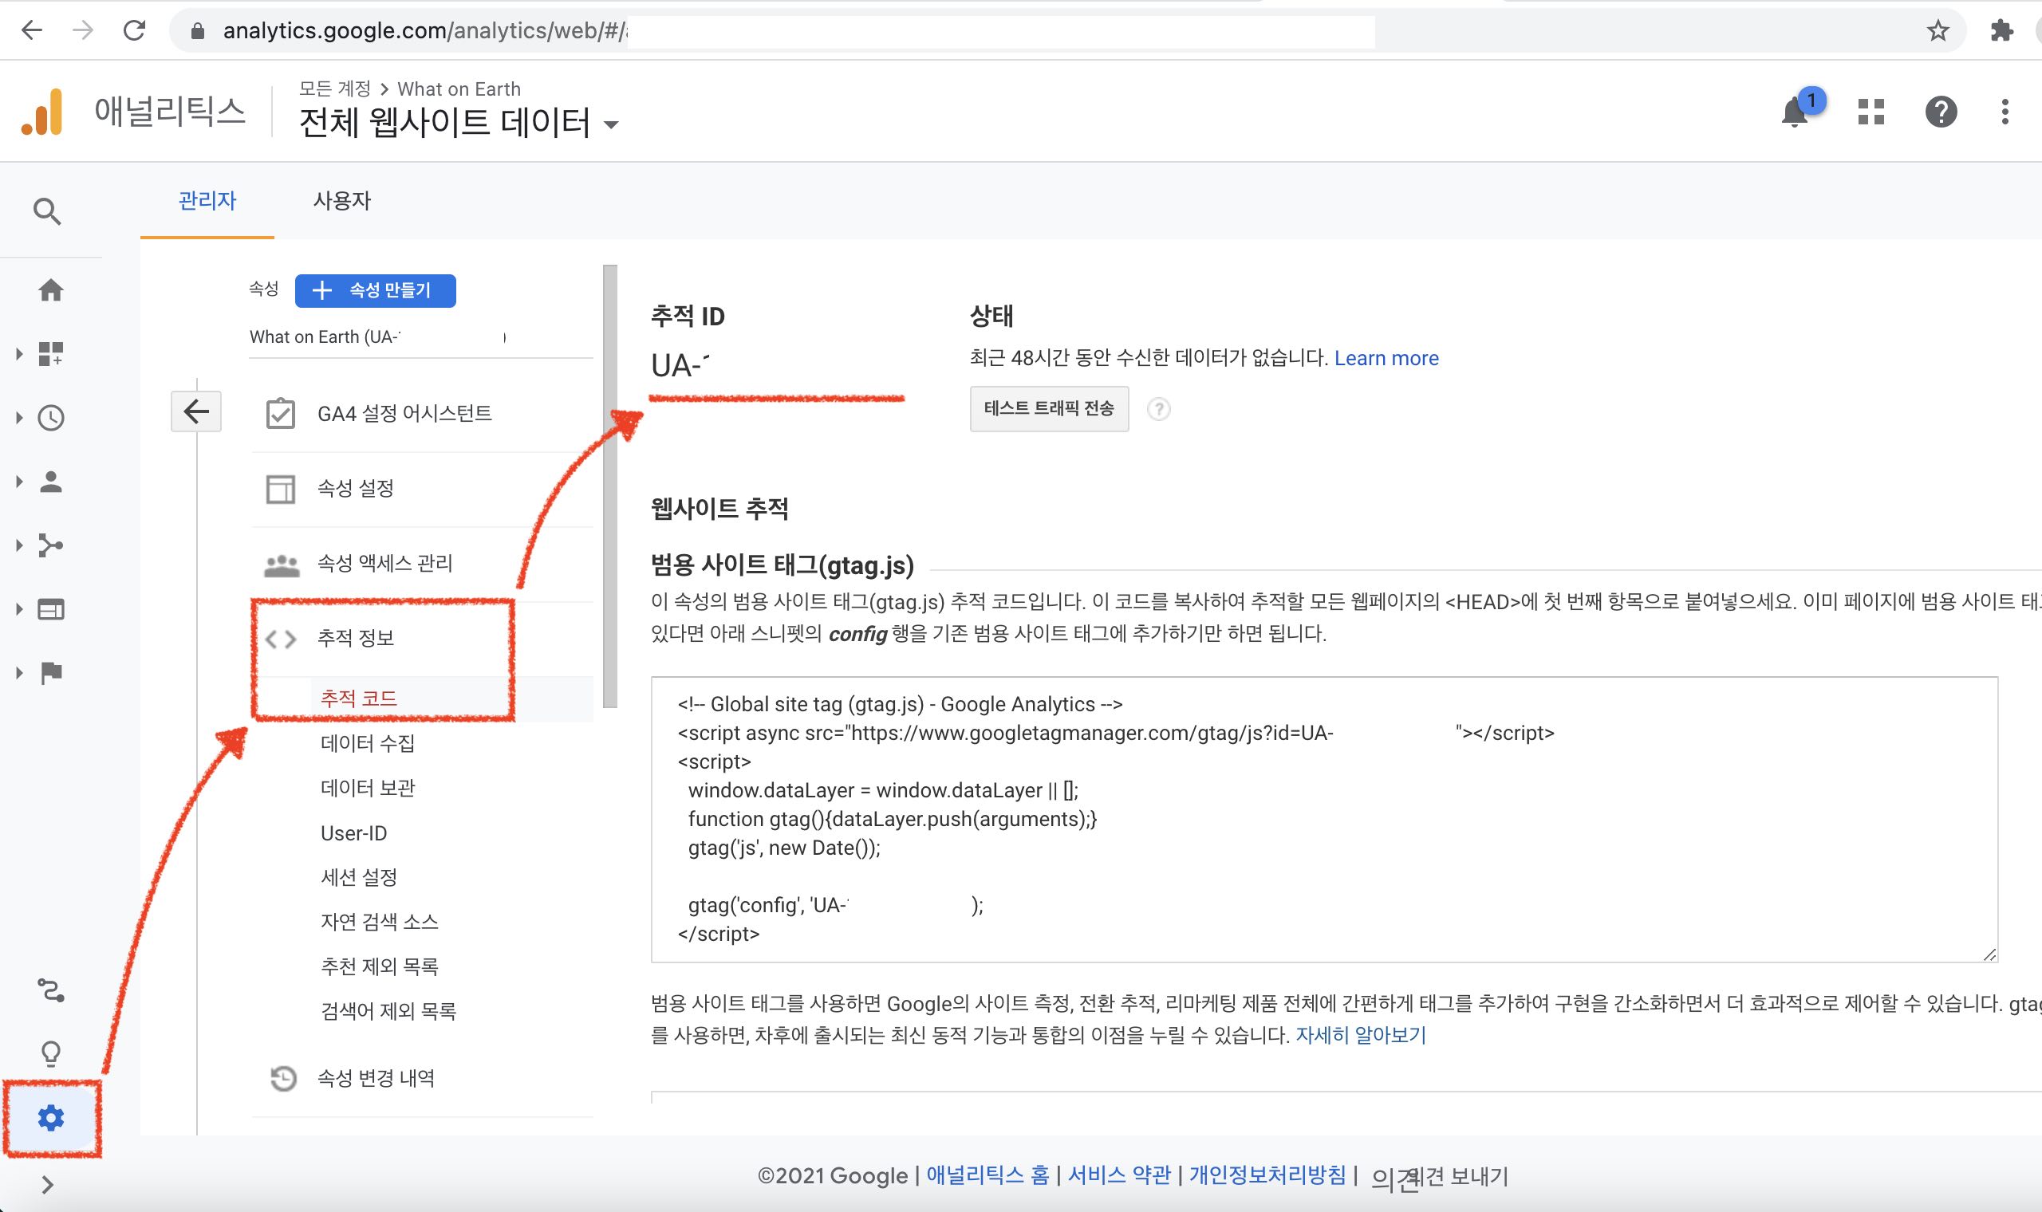2042x1212 pixels.
Task: Click the 테스트 트래픽 전송 button
Action: pos(1049,409)
